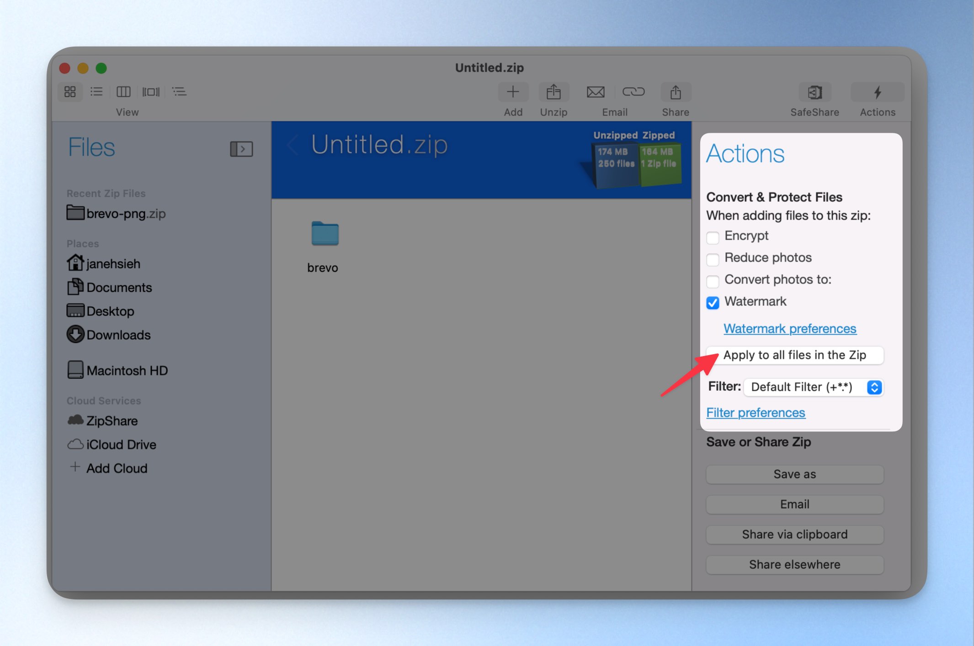Click Apply to all files in the Zip
The image size is (974, 646).
795,355
